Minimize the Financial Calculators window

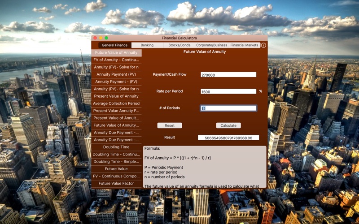101,38
